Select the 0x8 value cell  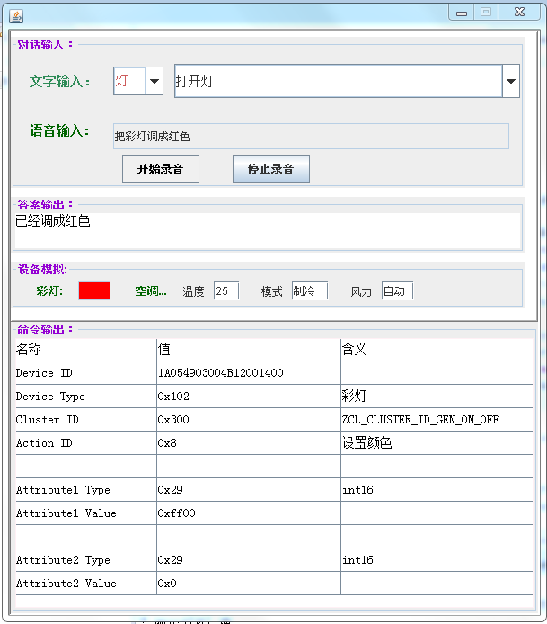(x=249, y=443)
